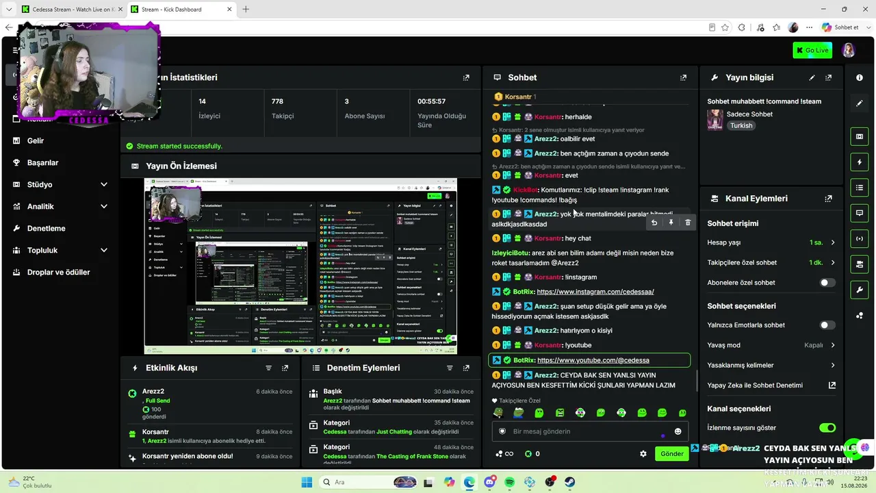Viewport: 876px width, 493px height.
Task: Open chat settings gear next to Gönder
Action: [x=643, y=453]
